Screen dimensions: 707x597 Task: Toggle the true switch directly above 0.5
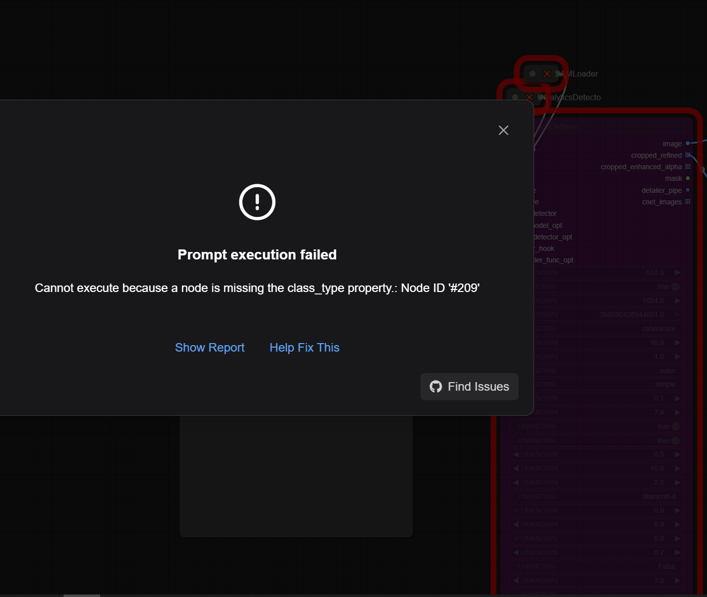click(676, 441)
